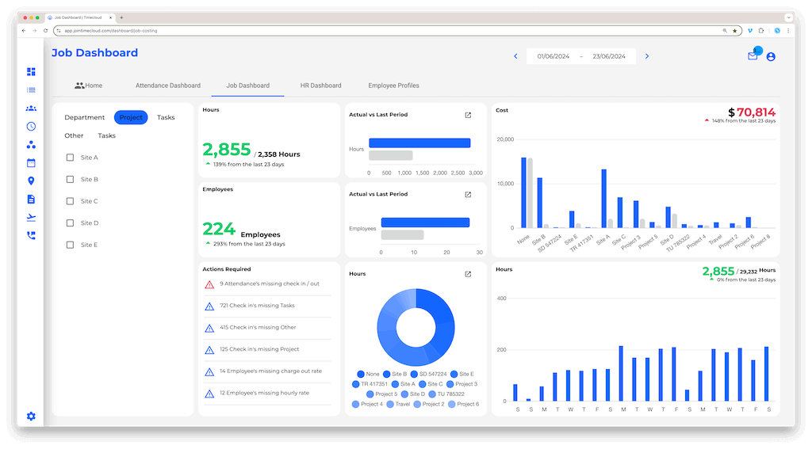Open the mail notifications icon
Viewport: 812px width, 449px height.
click(753, 56)
